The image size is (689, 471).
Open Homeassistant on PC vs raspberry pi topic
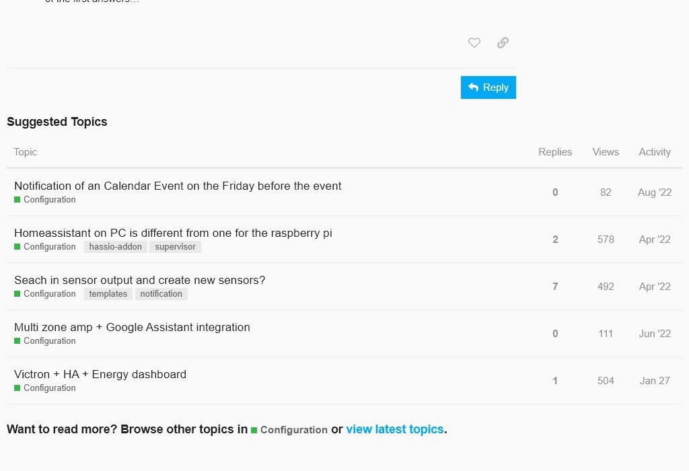173,233
